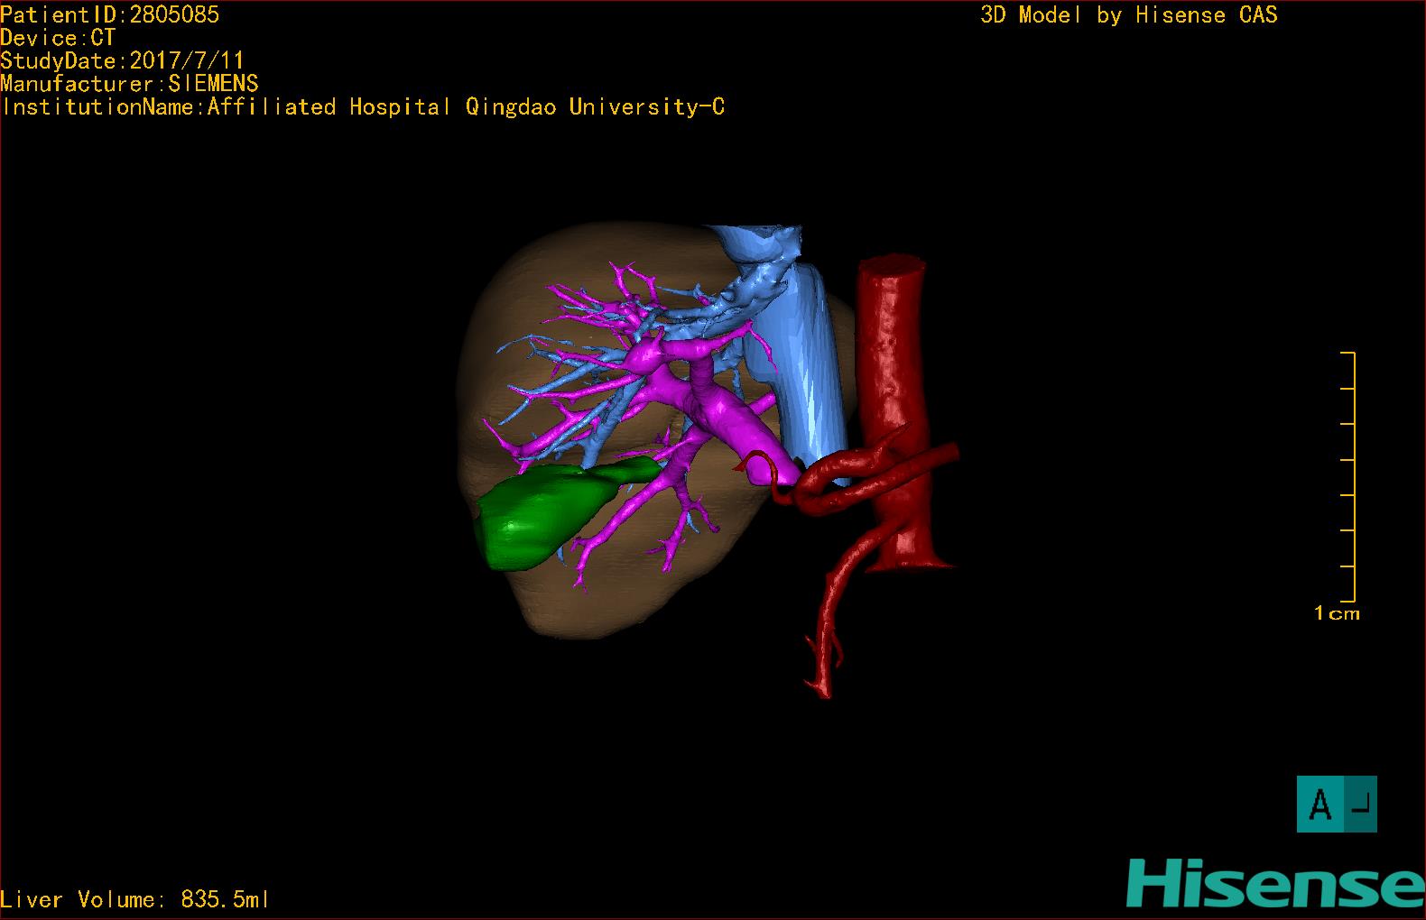Image resolution: width=1426 pixels, height=920 pixels.
Task: Click the orientation cube marked A
Action: [x=1337, y=804]
